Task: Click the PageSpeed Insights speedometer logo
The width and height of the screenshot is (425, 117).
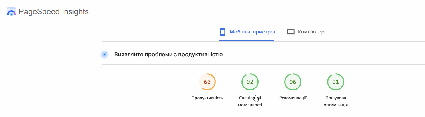Action: pyautogui.click(x=11, y=12)
